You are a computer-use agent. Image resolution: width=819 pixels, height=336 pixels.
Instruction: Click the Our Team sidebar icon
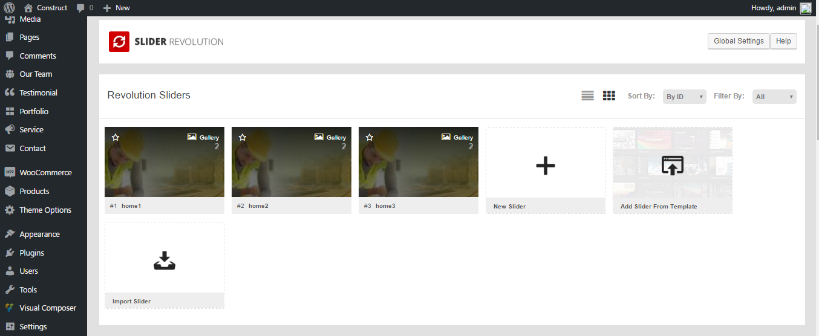click(10, 74)
